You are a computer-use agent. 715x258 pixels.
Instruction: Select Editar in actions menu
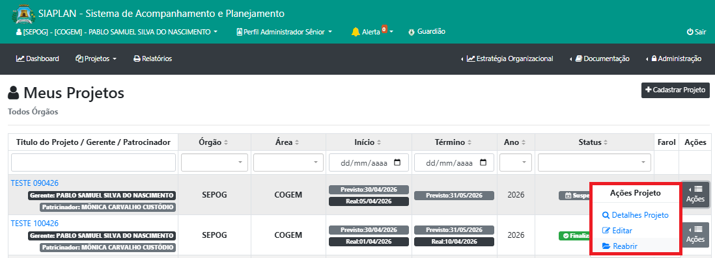[x=617, y=231]
